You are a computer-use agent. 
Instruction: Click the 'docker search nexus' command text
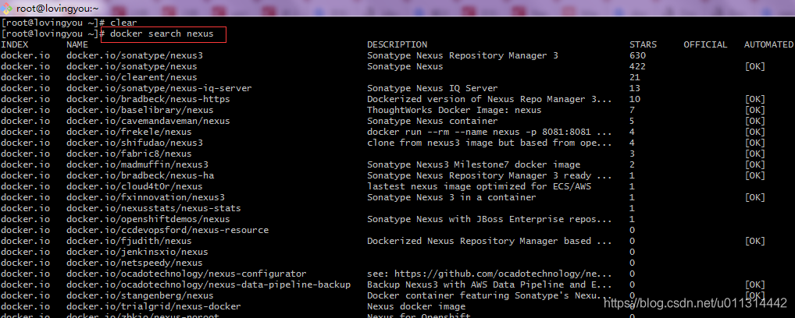point(162,34)
